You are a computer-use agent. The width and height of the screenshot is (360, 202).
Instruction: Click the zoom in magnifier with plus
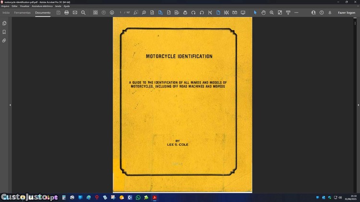coord(272,12)
